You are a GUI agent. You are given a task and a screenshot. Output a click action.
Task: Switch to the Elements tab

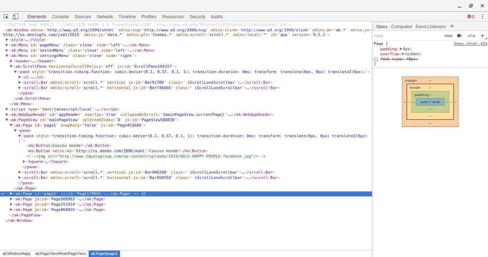37,17
